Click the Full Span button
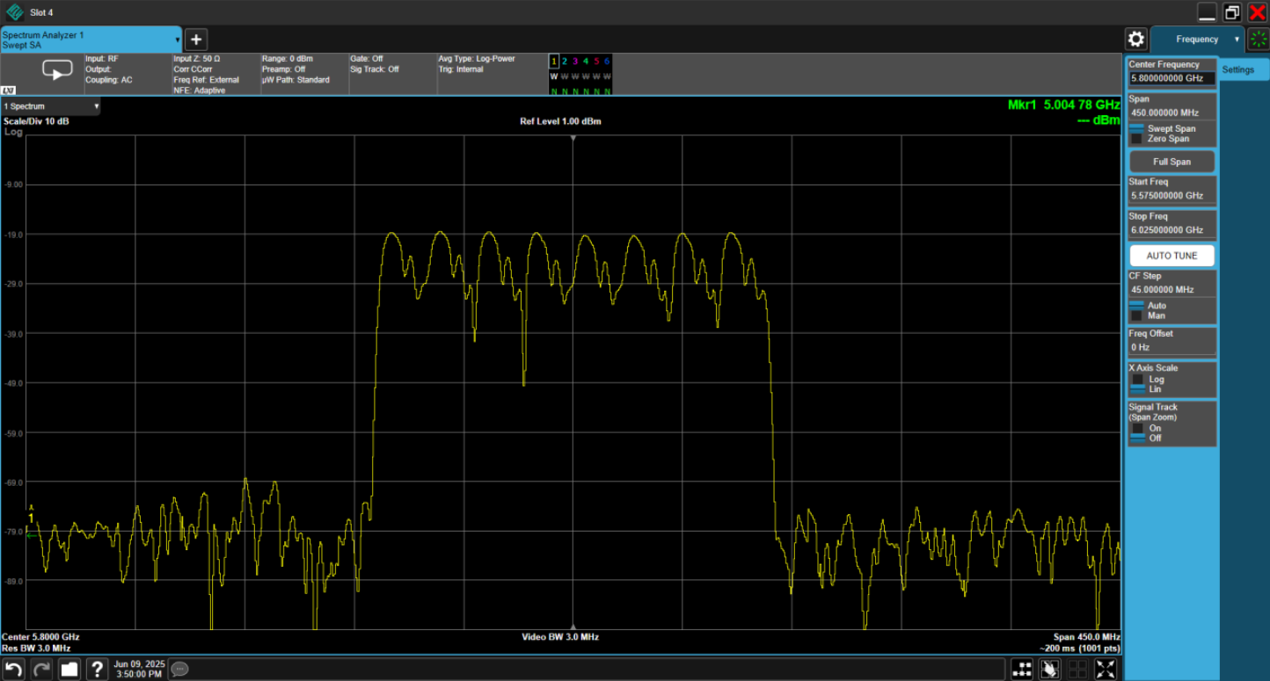The image size is (1270, 681). pos(1171,162)
